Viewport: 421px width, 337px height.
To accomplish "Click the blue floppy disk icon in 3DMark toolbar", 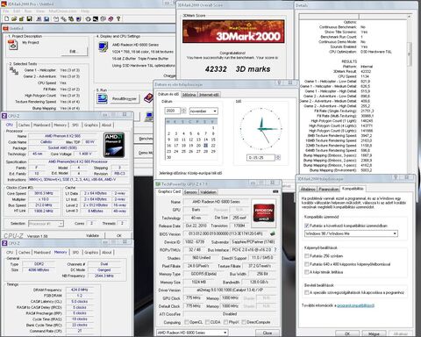I will point(46,18).
